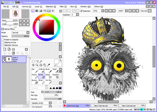
Task: Click the Normal view mode button
Action: pyautogui.click(x=144, y=11)
